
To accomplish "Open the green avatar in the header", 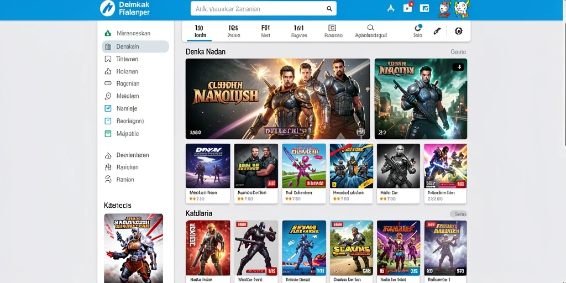I will 460,9.
